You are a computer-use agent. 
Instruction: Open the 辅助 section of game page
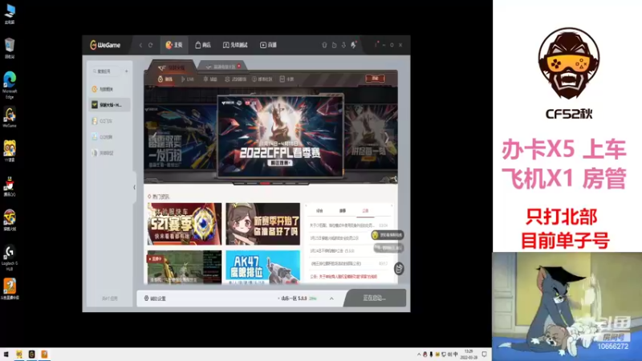[x=210, y=79]
